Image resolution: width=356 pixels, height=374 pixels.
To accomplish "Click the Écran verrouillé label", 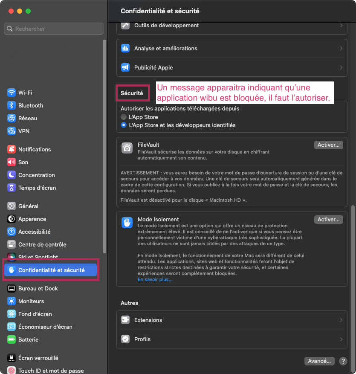I will click(38, 358).
